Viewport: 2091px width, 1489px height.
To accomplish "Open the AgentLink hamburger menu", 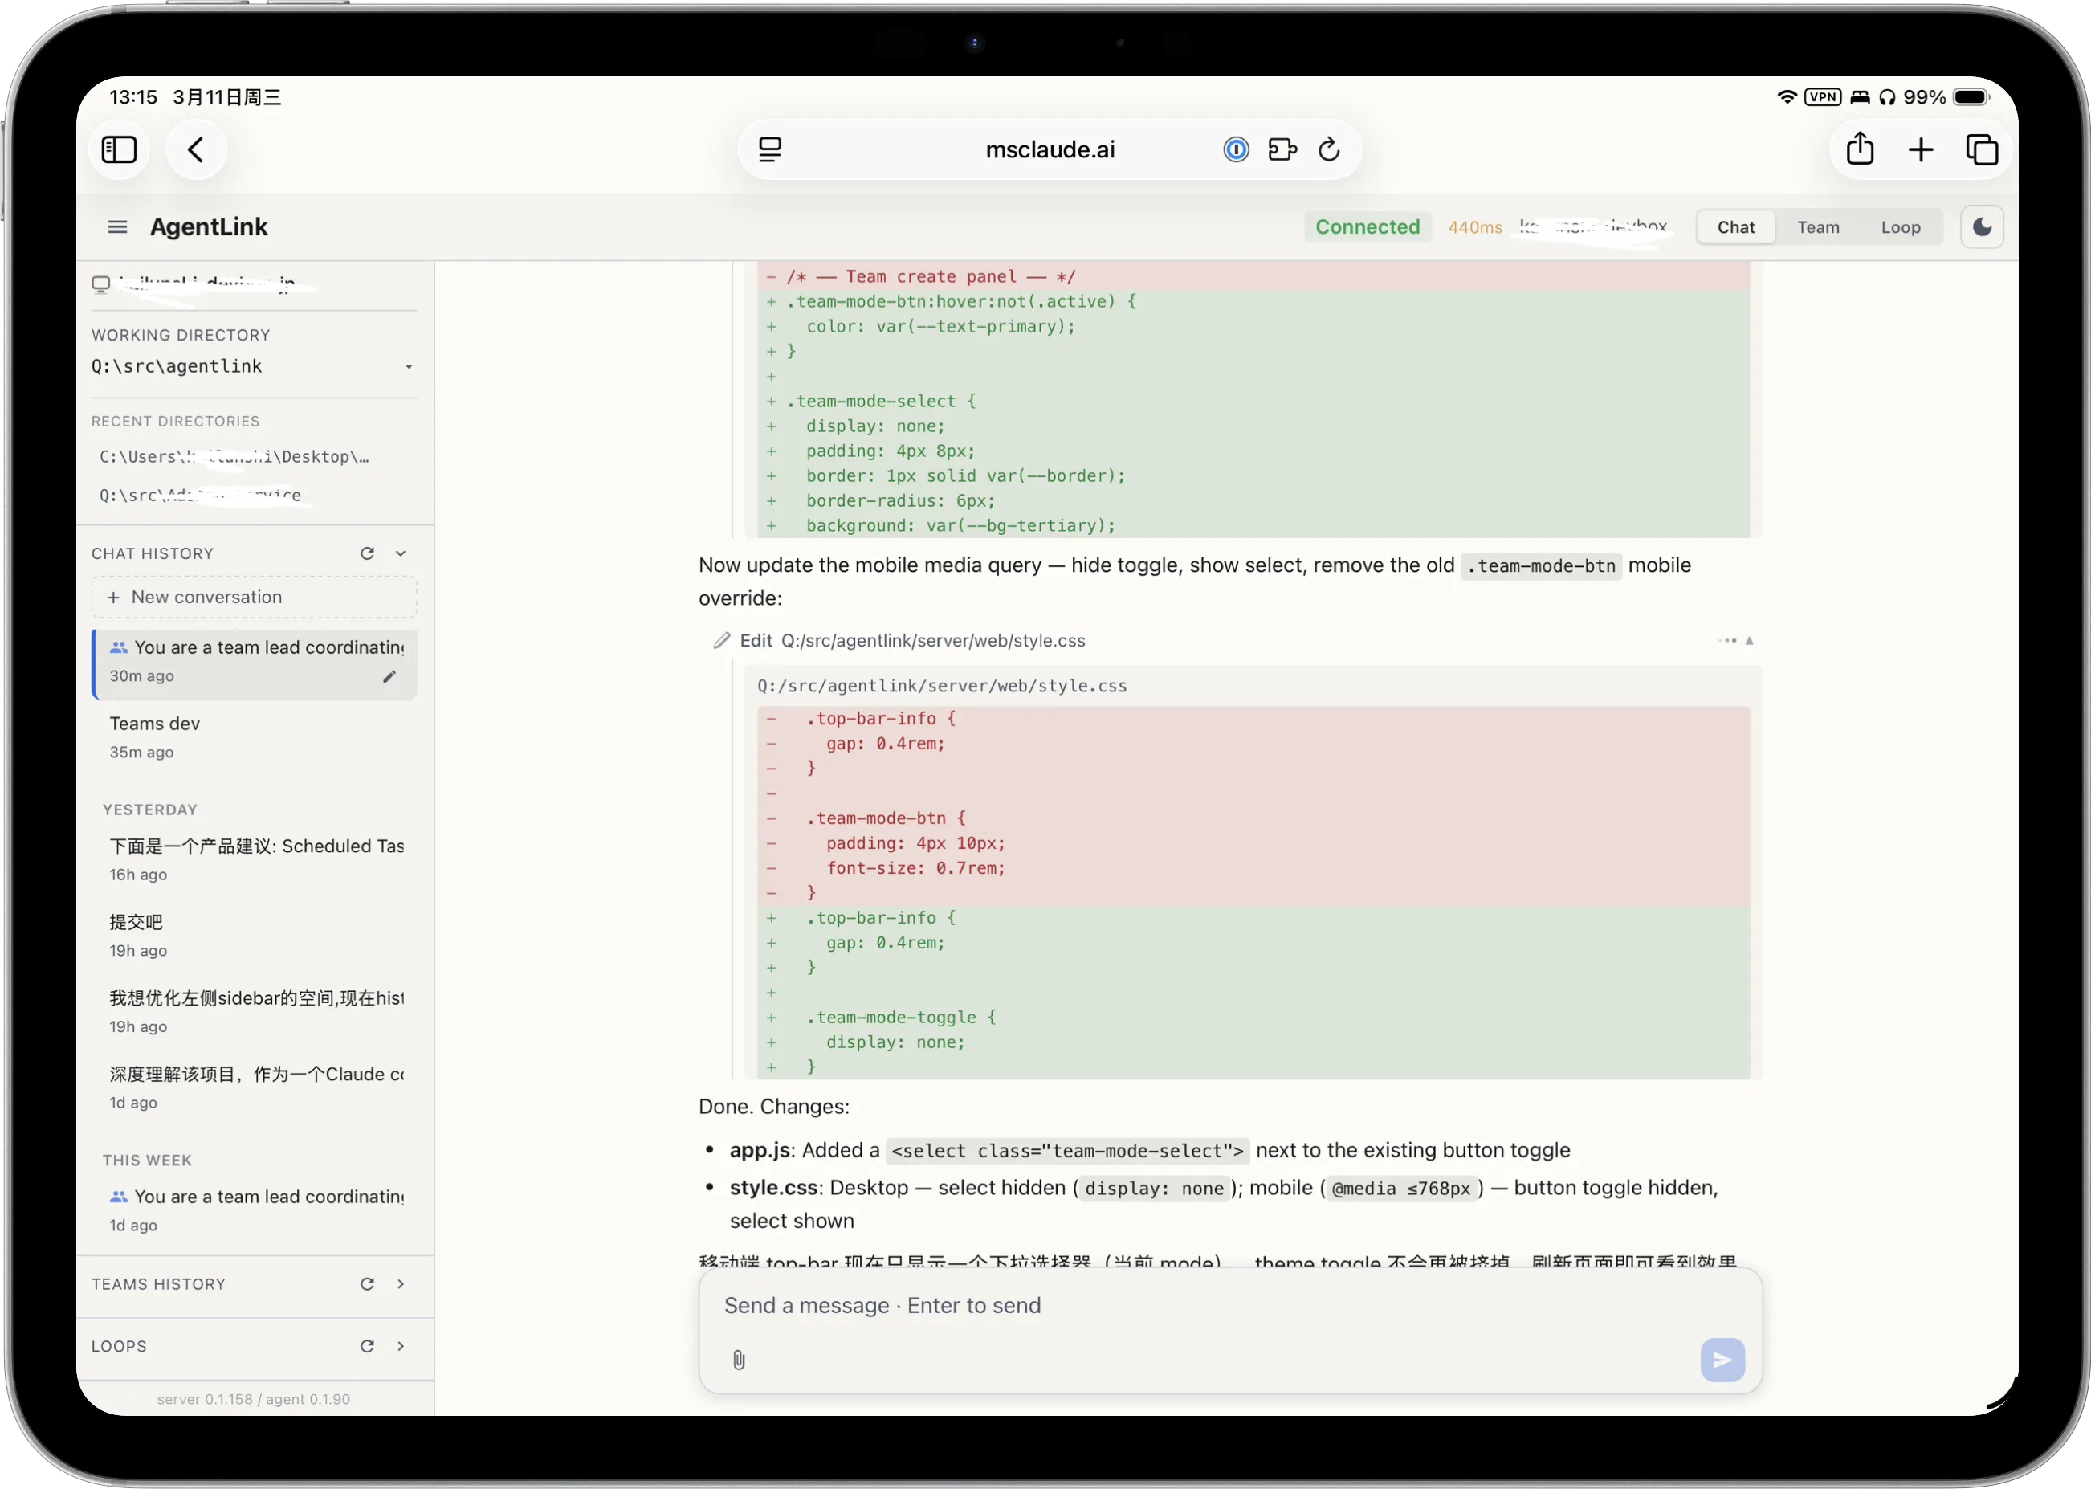I will tap(116, 226).
